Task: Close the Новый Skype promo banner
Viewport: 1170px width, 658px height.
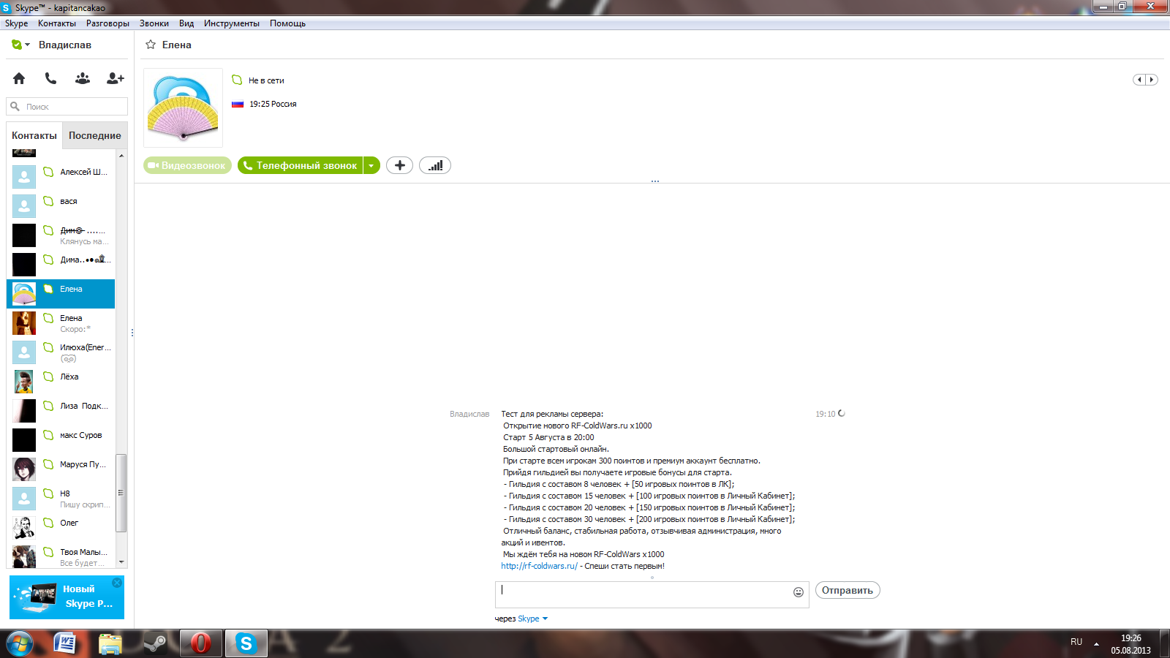Action: click(117, 583)
